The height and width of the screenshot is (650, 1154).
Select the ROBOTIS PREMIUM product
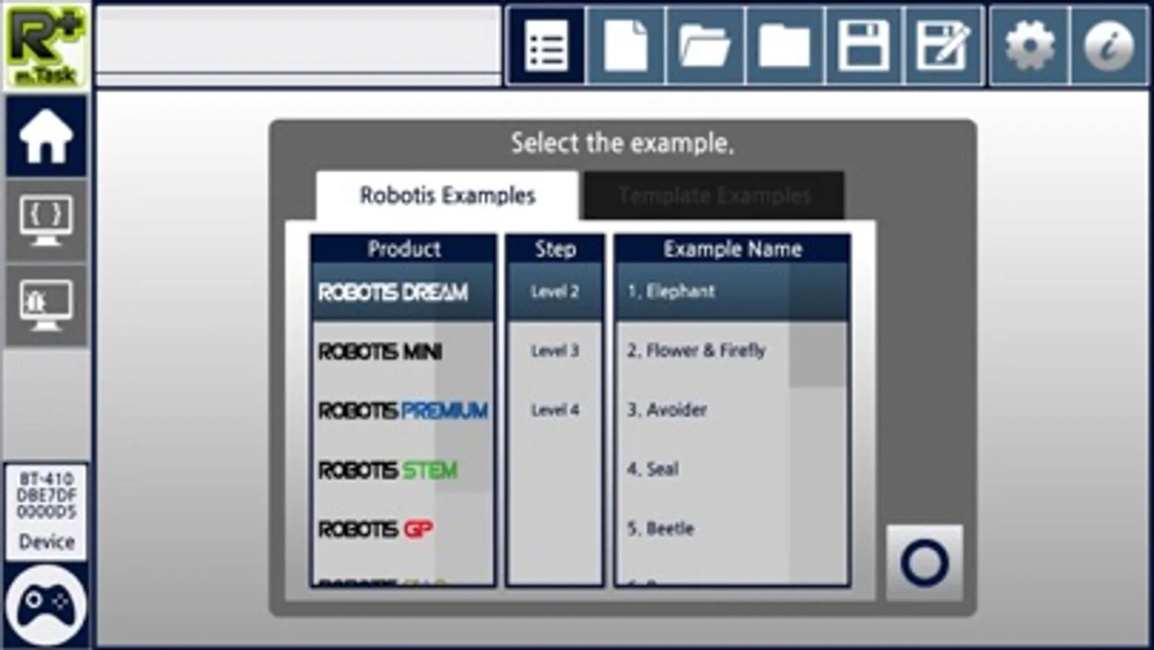403,410
